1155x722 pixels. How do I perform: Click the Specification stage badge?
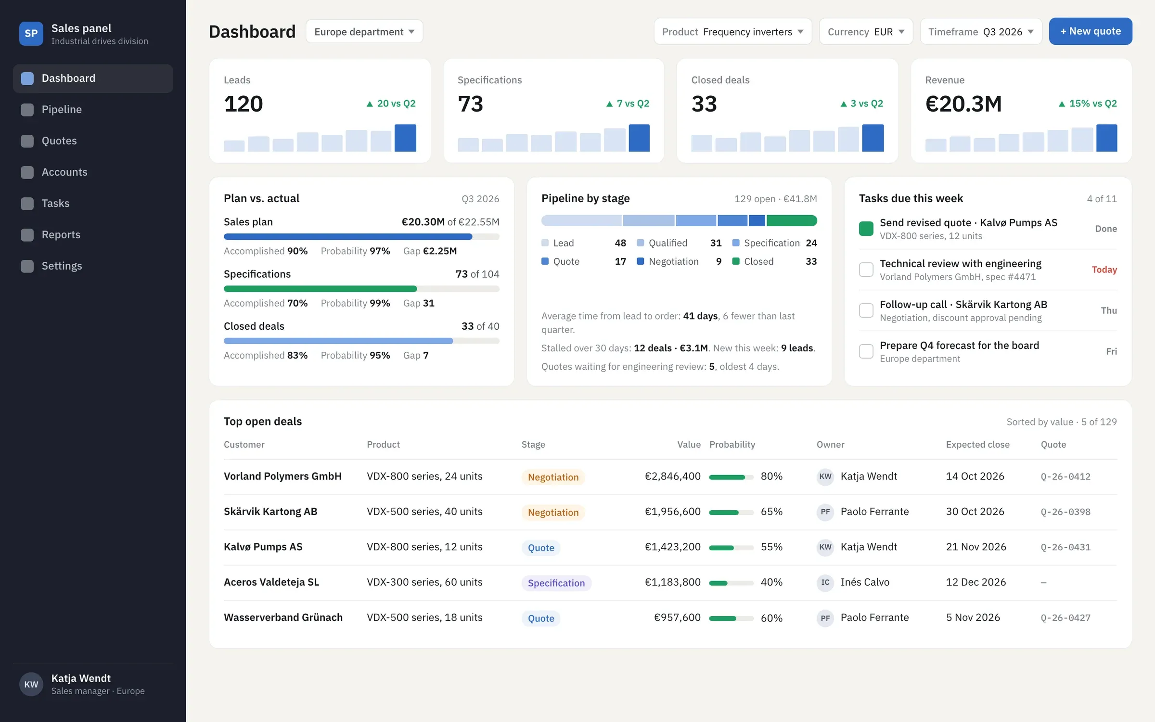556,583
